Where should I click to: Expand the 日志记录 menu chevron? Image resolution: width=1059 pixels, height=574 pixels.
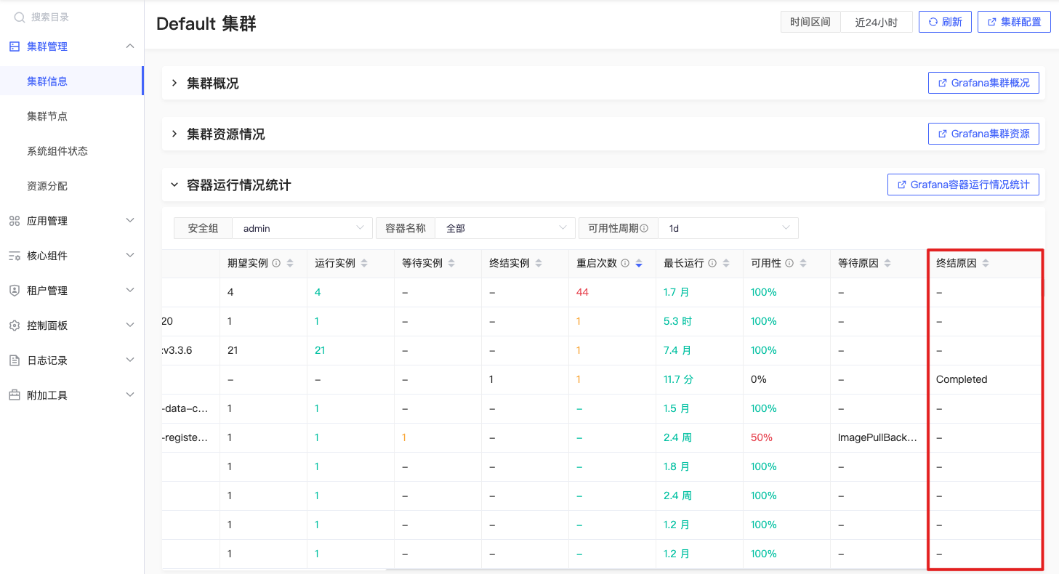[x=130, y=360]
